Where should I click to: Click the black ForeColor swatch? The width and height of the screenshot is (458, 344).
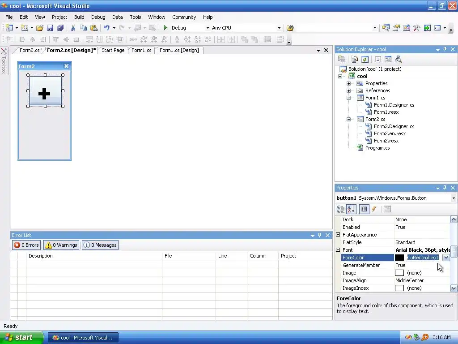coord(399,258)
